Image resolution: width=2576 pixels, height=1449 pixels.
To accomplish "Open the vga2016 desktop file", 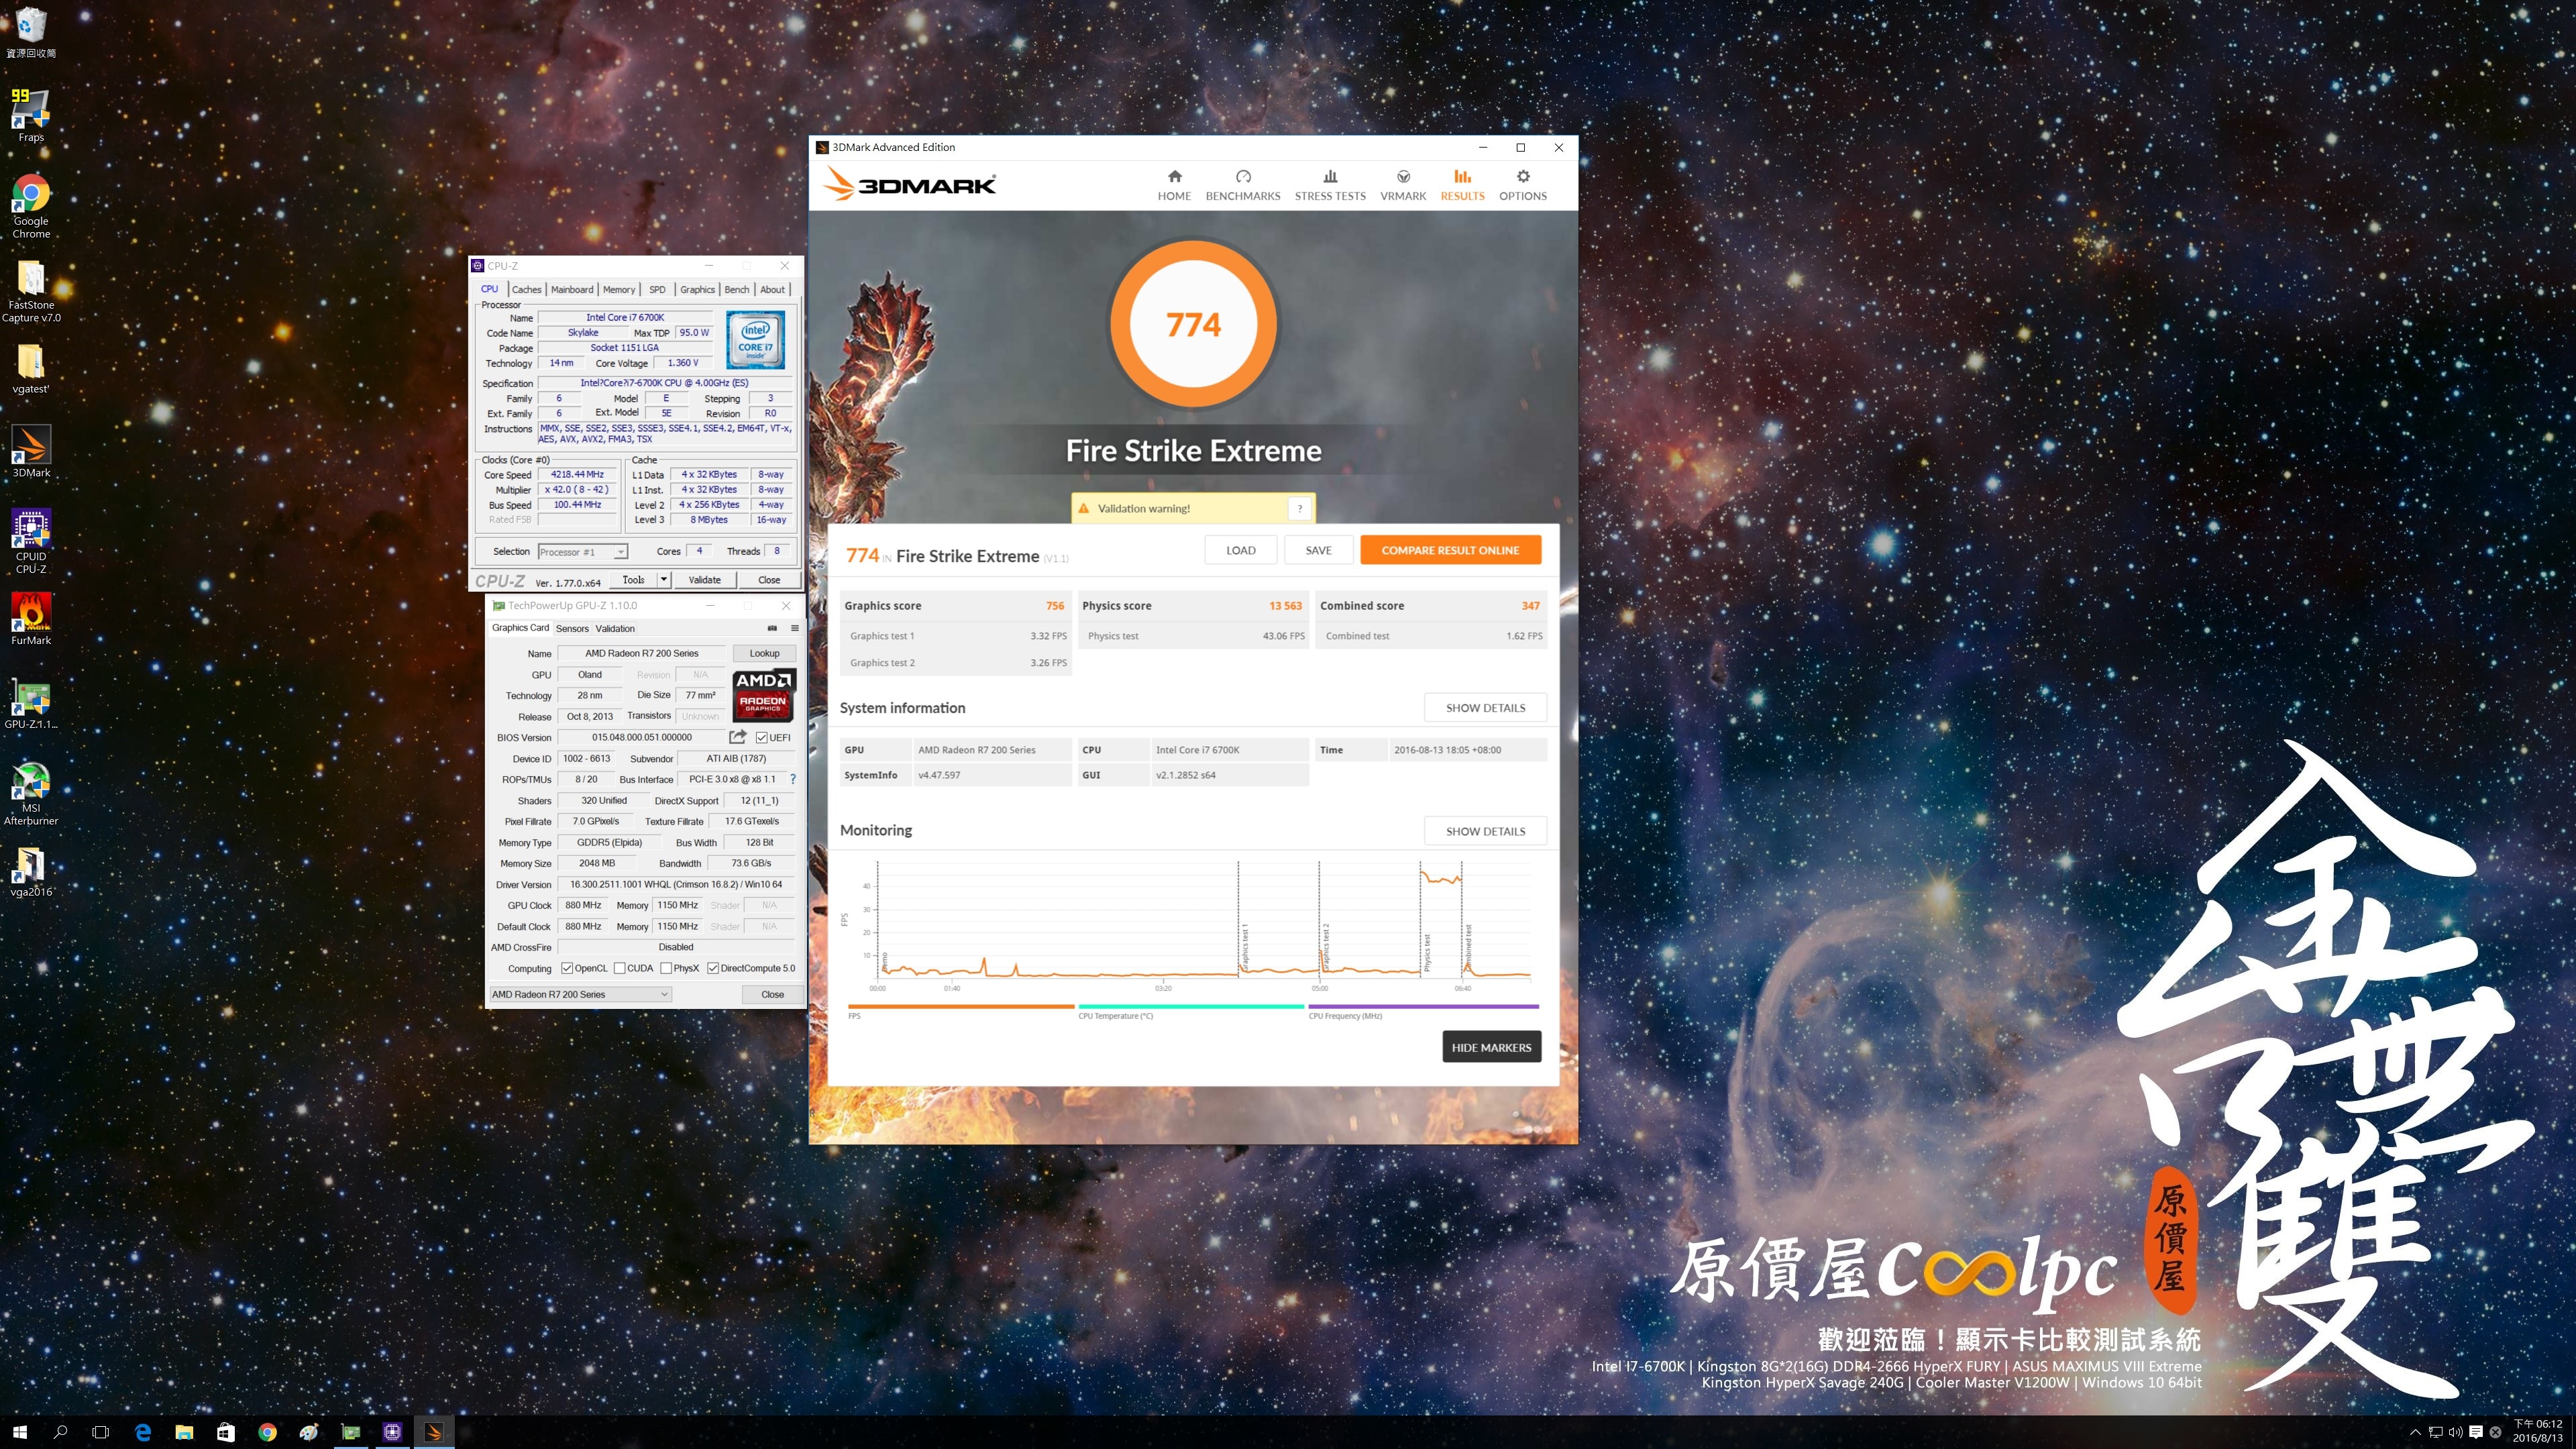I will coord(31,872).
